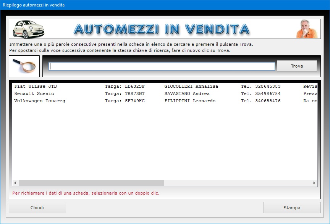The width and height of the screenshot is (330, 224).
Task: Click the man in orange shirt image
Action: pyautogui.click(x=307, y=29)
